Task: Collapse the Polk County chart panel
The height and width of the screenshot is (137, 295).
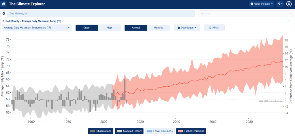Action: pyautogui.click(x=289, y=21)
